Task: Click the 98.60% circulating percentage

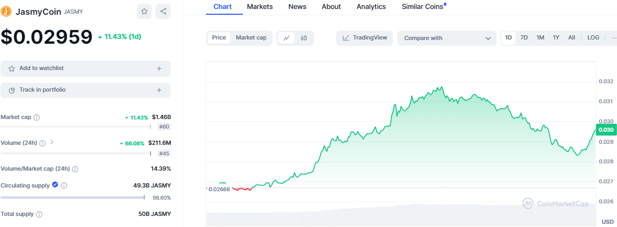Action: coord(162,198)
